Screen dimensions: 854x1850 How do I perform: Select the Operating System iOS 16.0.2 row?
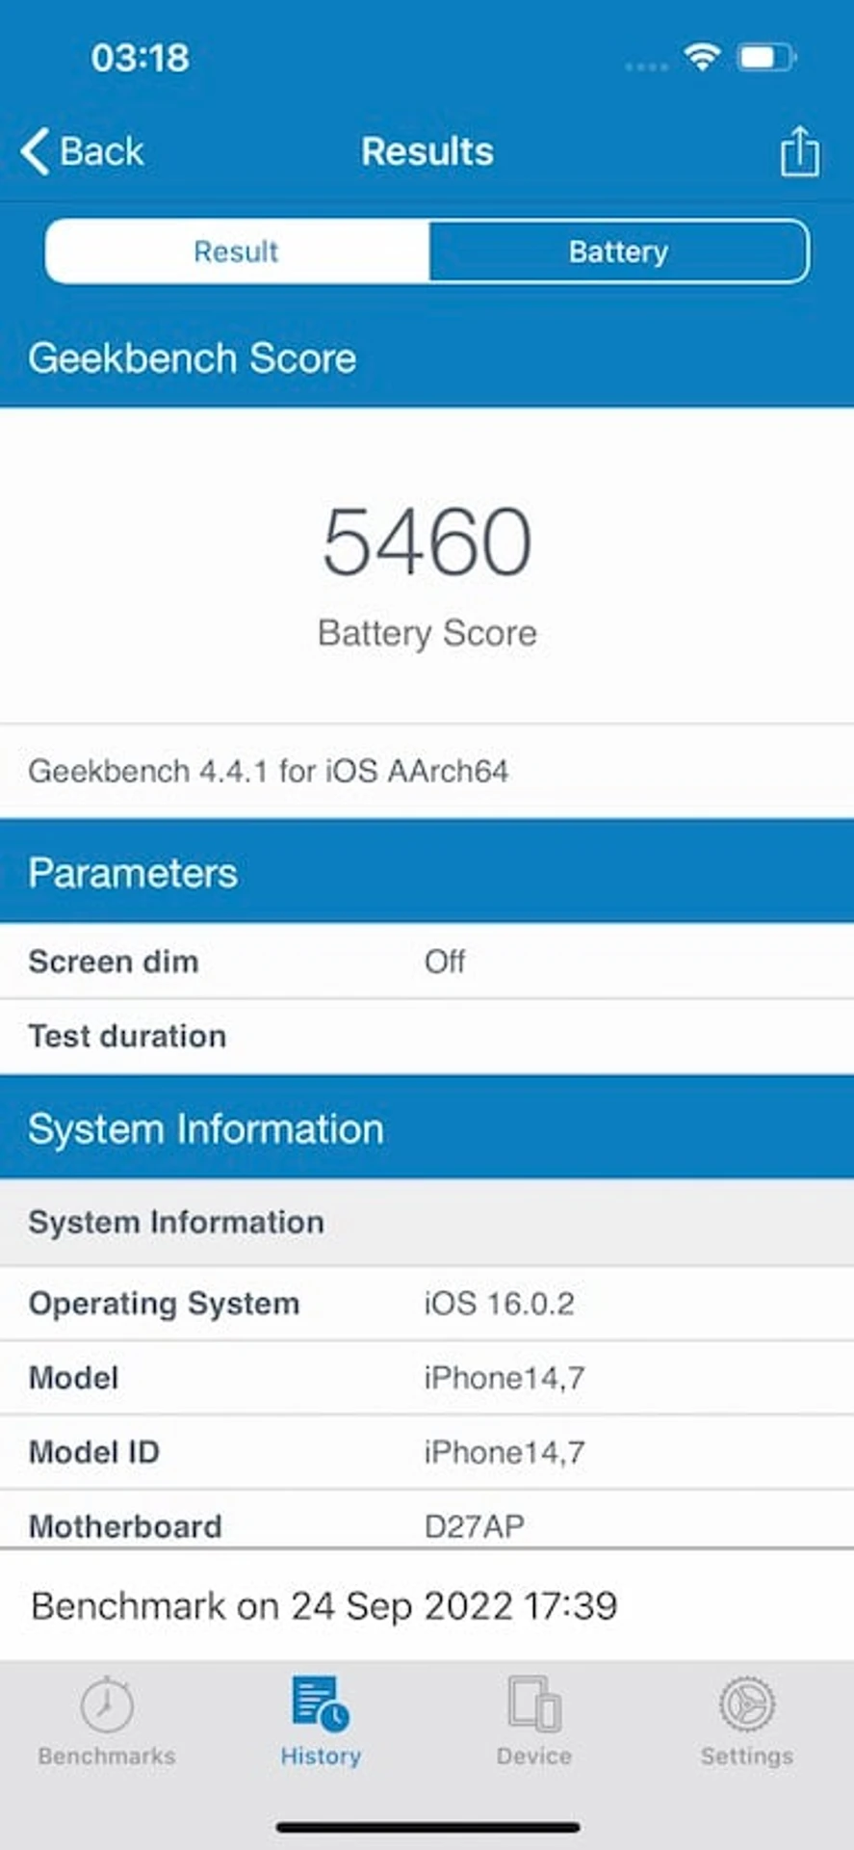(427, 1303)
